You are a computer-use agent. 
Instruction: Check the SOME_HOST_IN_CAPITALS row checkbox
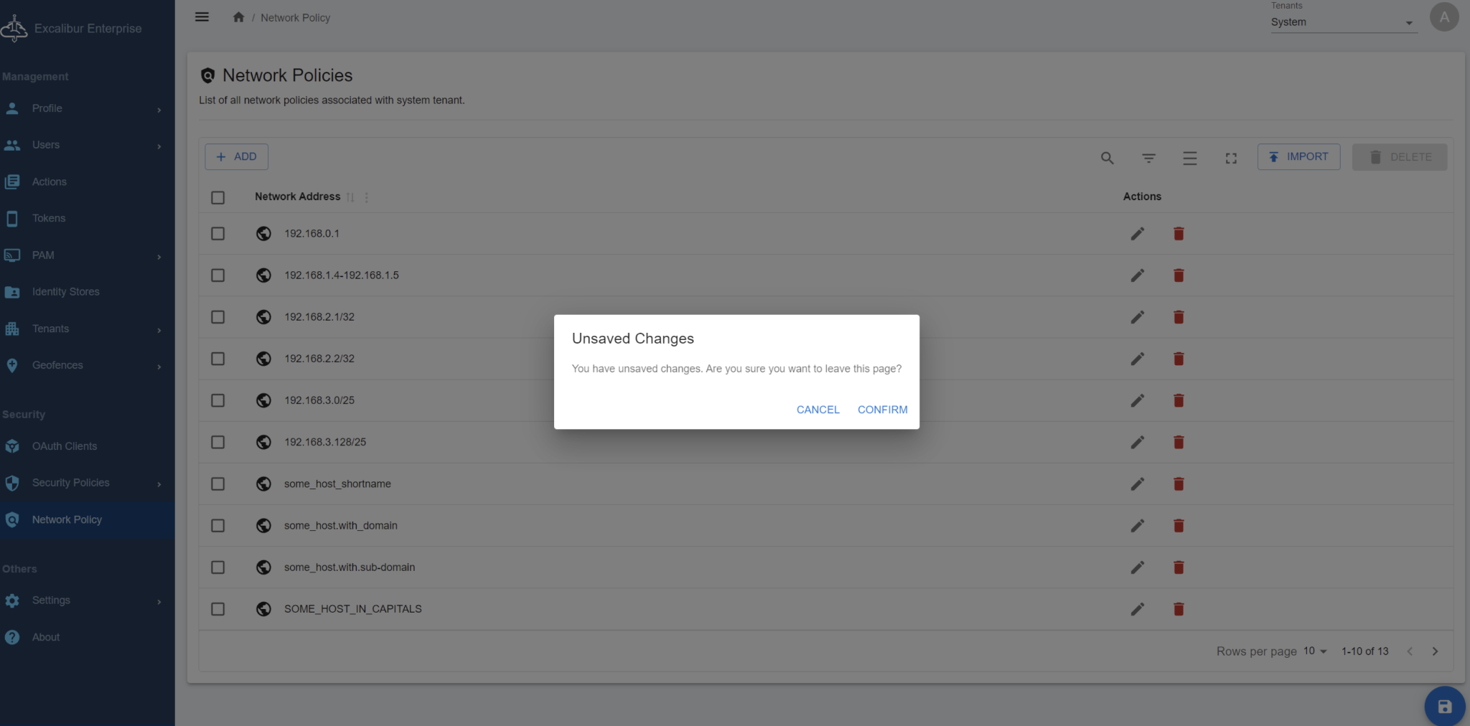tap(217, 609)
